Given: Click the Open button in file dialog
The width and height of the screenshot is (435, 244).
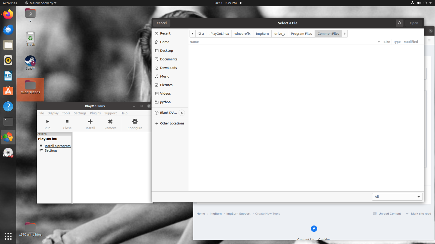Looking at the screenshot, I should (414, 23).
